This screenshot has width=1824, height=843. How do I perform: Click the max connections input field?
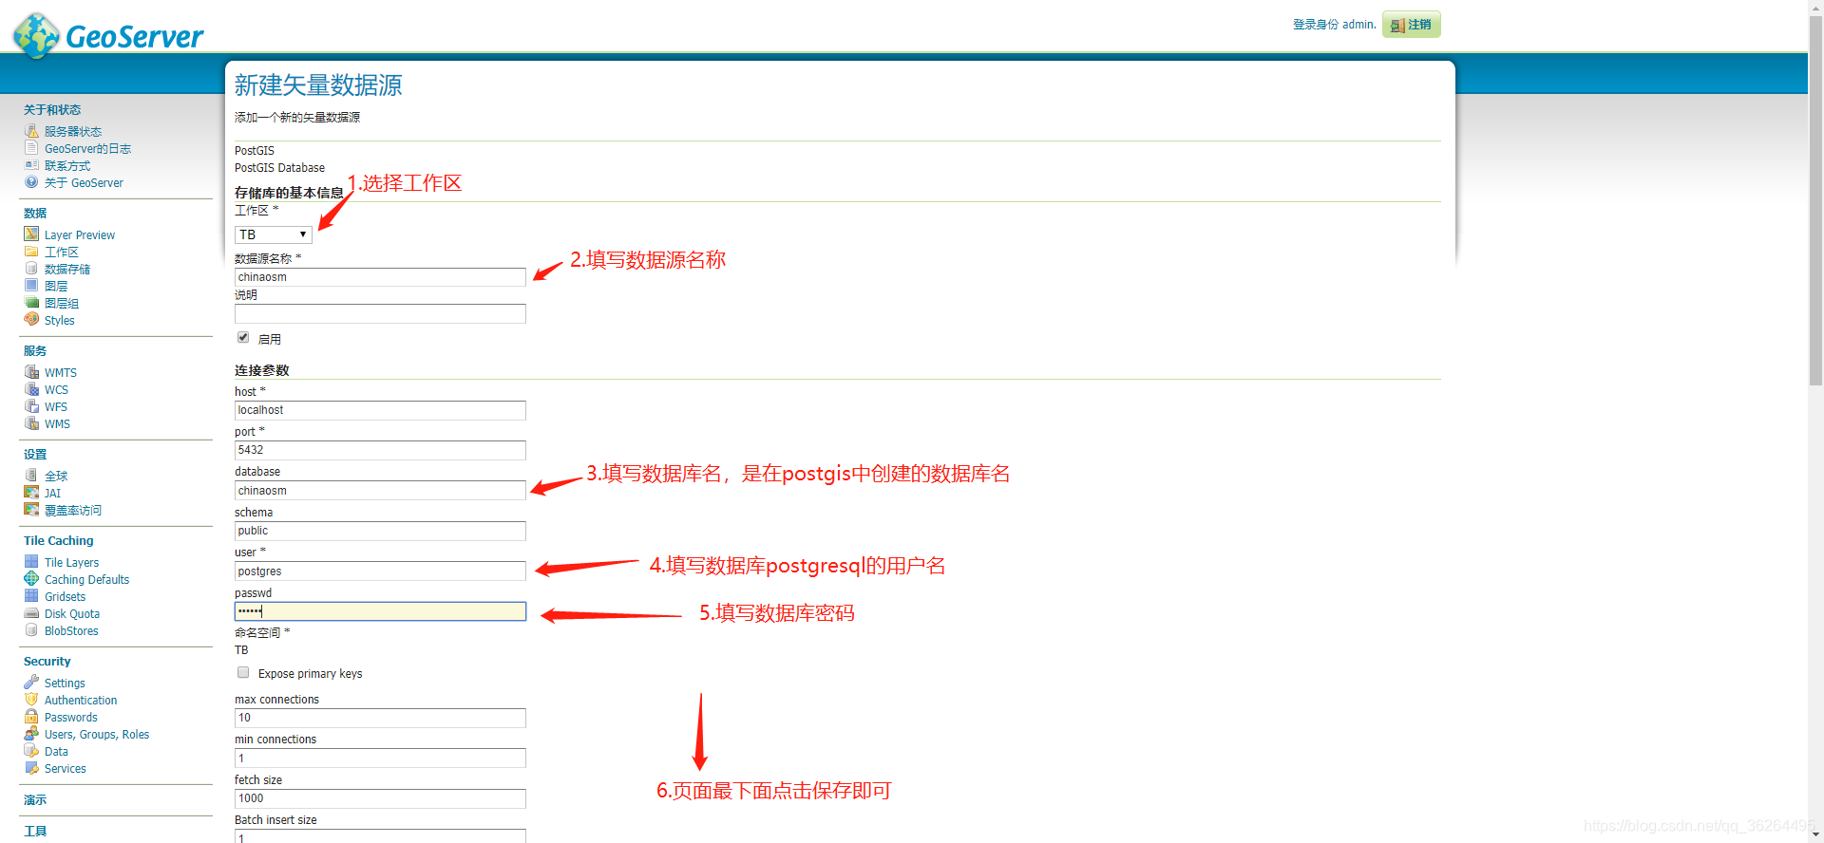point(380,718)
